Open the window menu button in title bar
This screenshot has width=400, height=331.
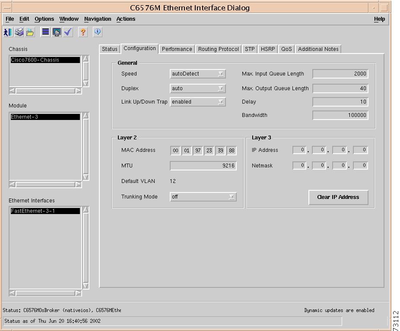point(7,8)
